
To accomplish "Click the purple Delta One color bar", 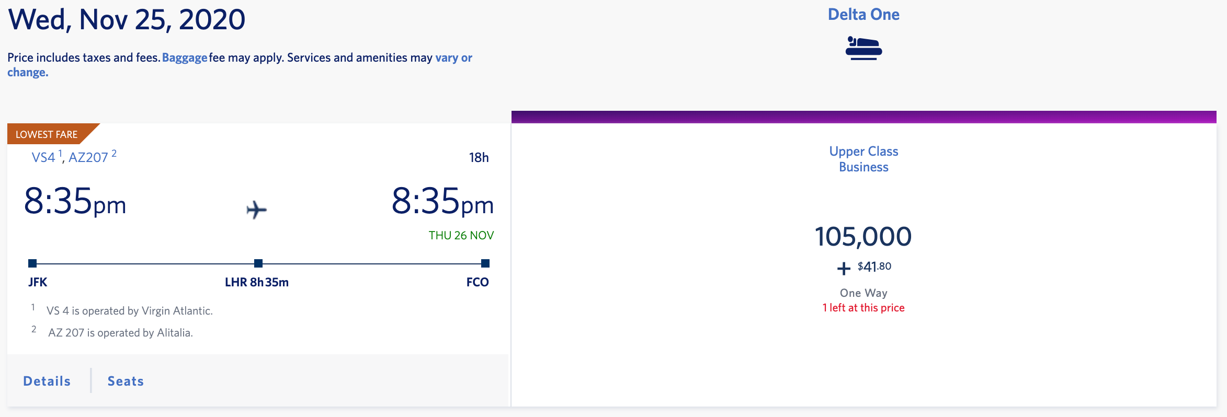I will 864,117.
